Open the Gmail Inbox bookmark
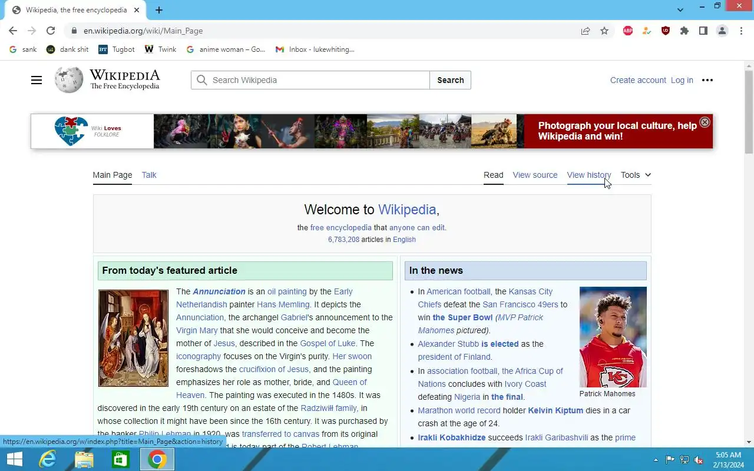754x471 pixels. 315,49
